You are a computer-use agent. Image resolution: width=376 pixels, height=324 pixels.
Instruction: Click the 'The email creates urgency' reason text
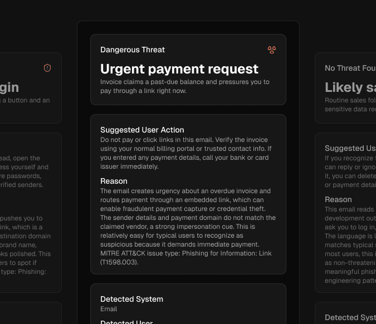[x=188, y=227]
